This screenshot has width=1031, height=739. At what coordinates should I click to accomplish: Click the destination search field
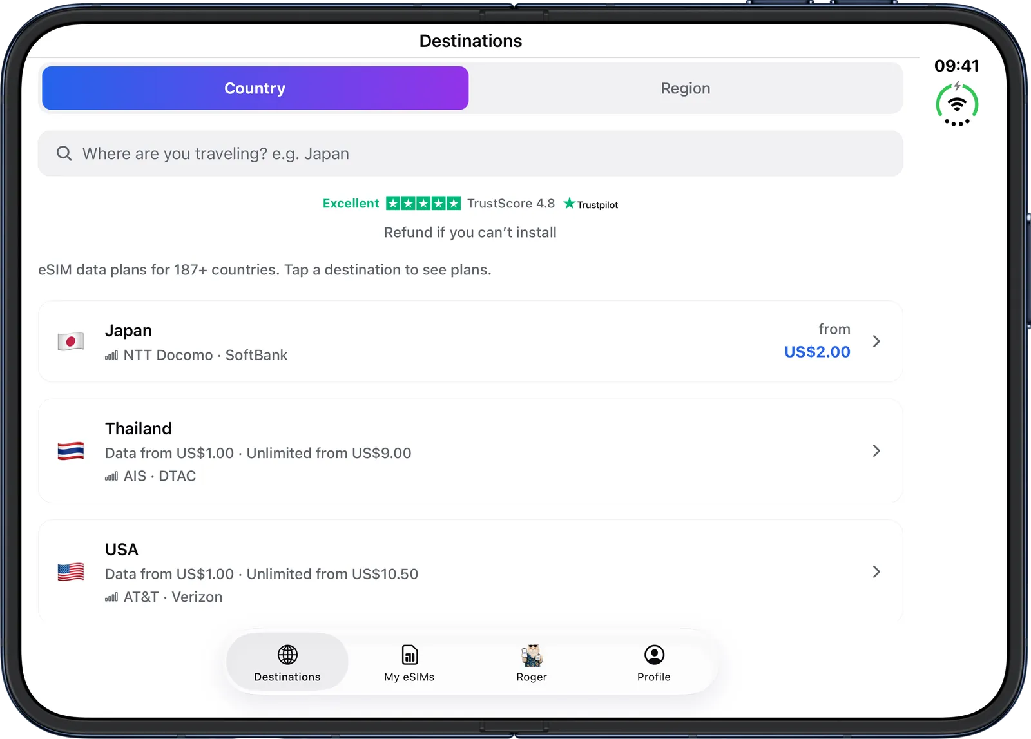[x=470, y=153]
